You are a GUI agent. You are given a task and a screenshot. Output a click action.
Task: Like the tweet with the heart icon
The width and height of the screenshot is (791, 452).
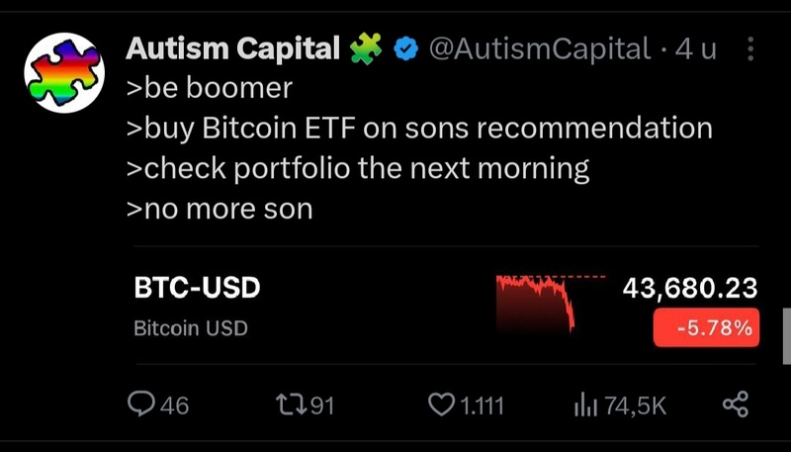coord(440,404)
